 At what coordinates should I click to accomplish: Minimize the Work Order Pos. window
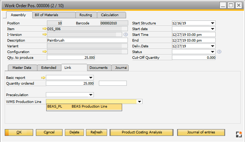[223, 5]
